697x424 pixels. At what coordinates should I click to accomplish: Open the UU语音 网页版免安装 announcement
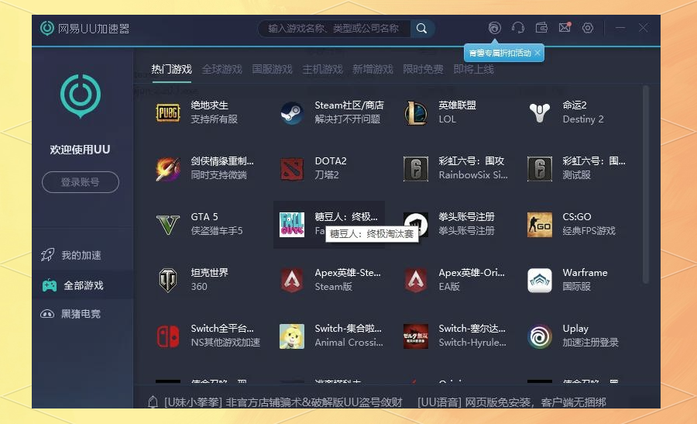point(512,402)
